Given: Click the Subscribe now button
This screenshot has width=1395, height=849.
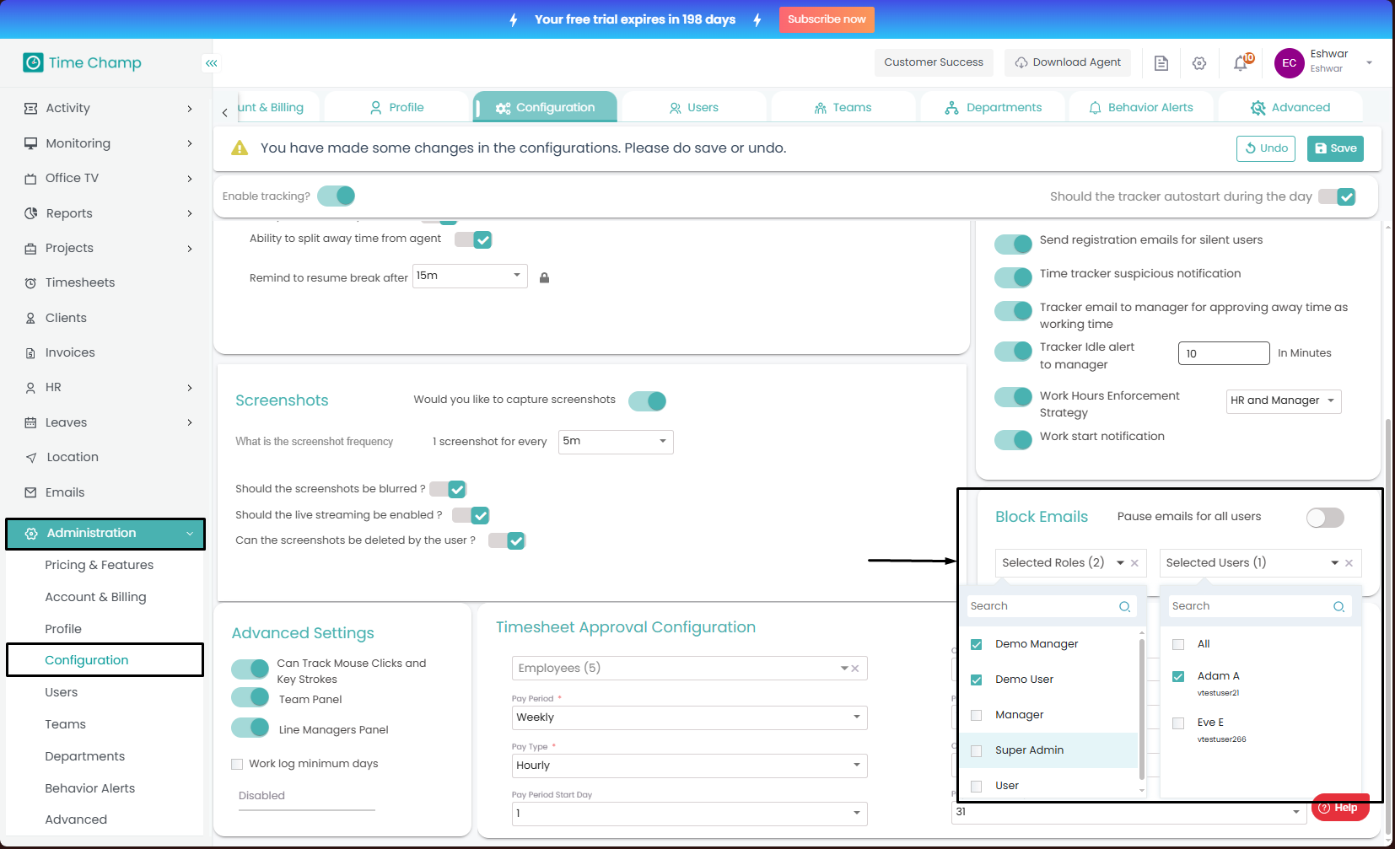Looking at the screenshot, I should click(827, 19).
